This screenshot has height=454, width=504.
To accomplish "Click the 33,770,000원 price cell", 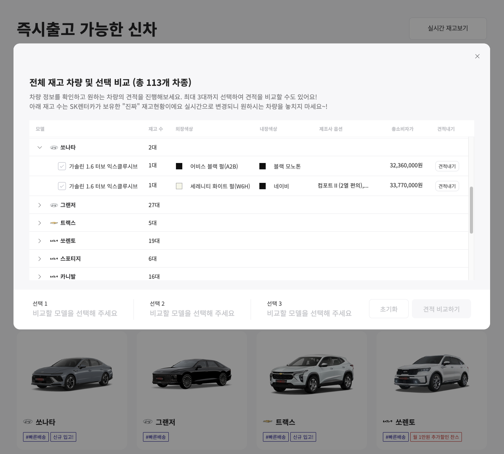I will pyautogui.click(x=406, y=185).
